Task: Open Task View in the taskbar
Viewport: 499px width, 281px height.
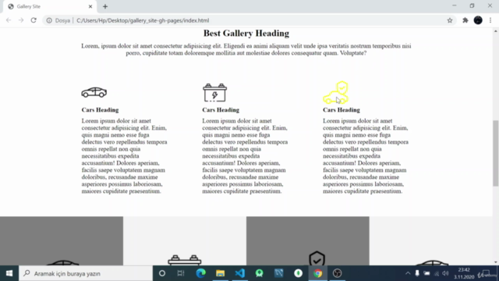Action: pyautogui.click(x=181, y=273)
